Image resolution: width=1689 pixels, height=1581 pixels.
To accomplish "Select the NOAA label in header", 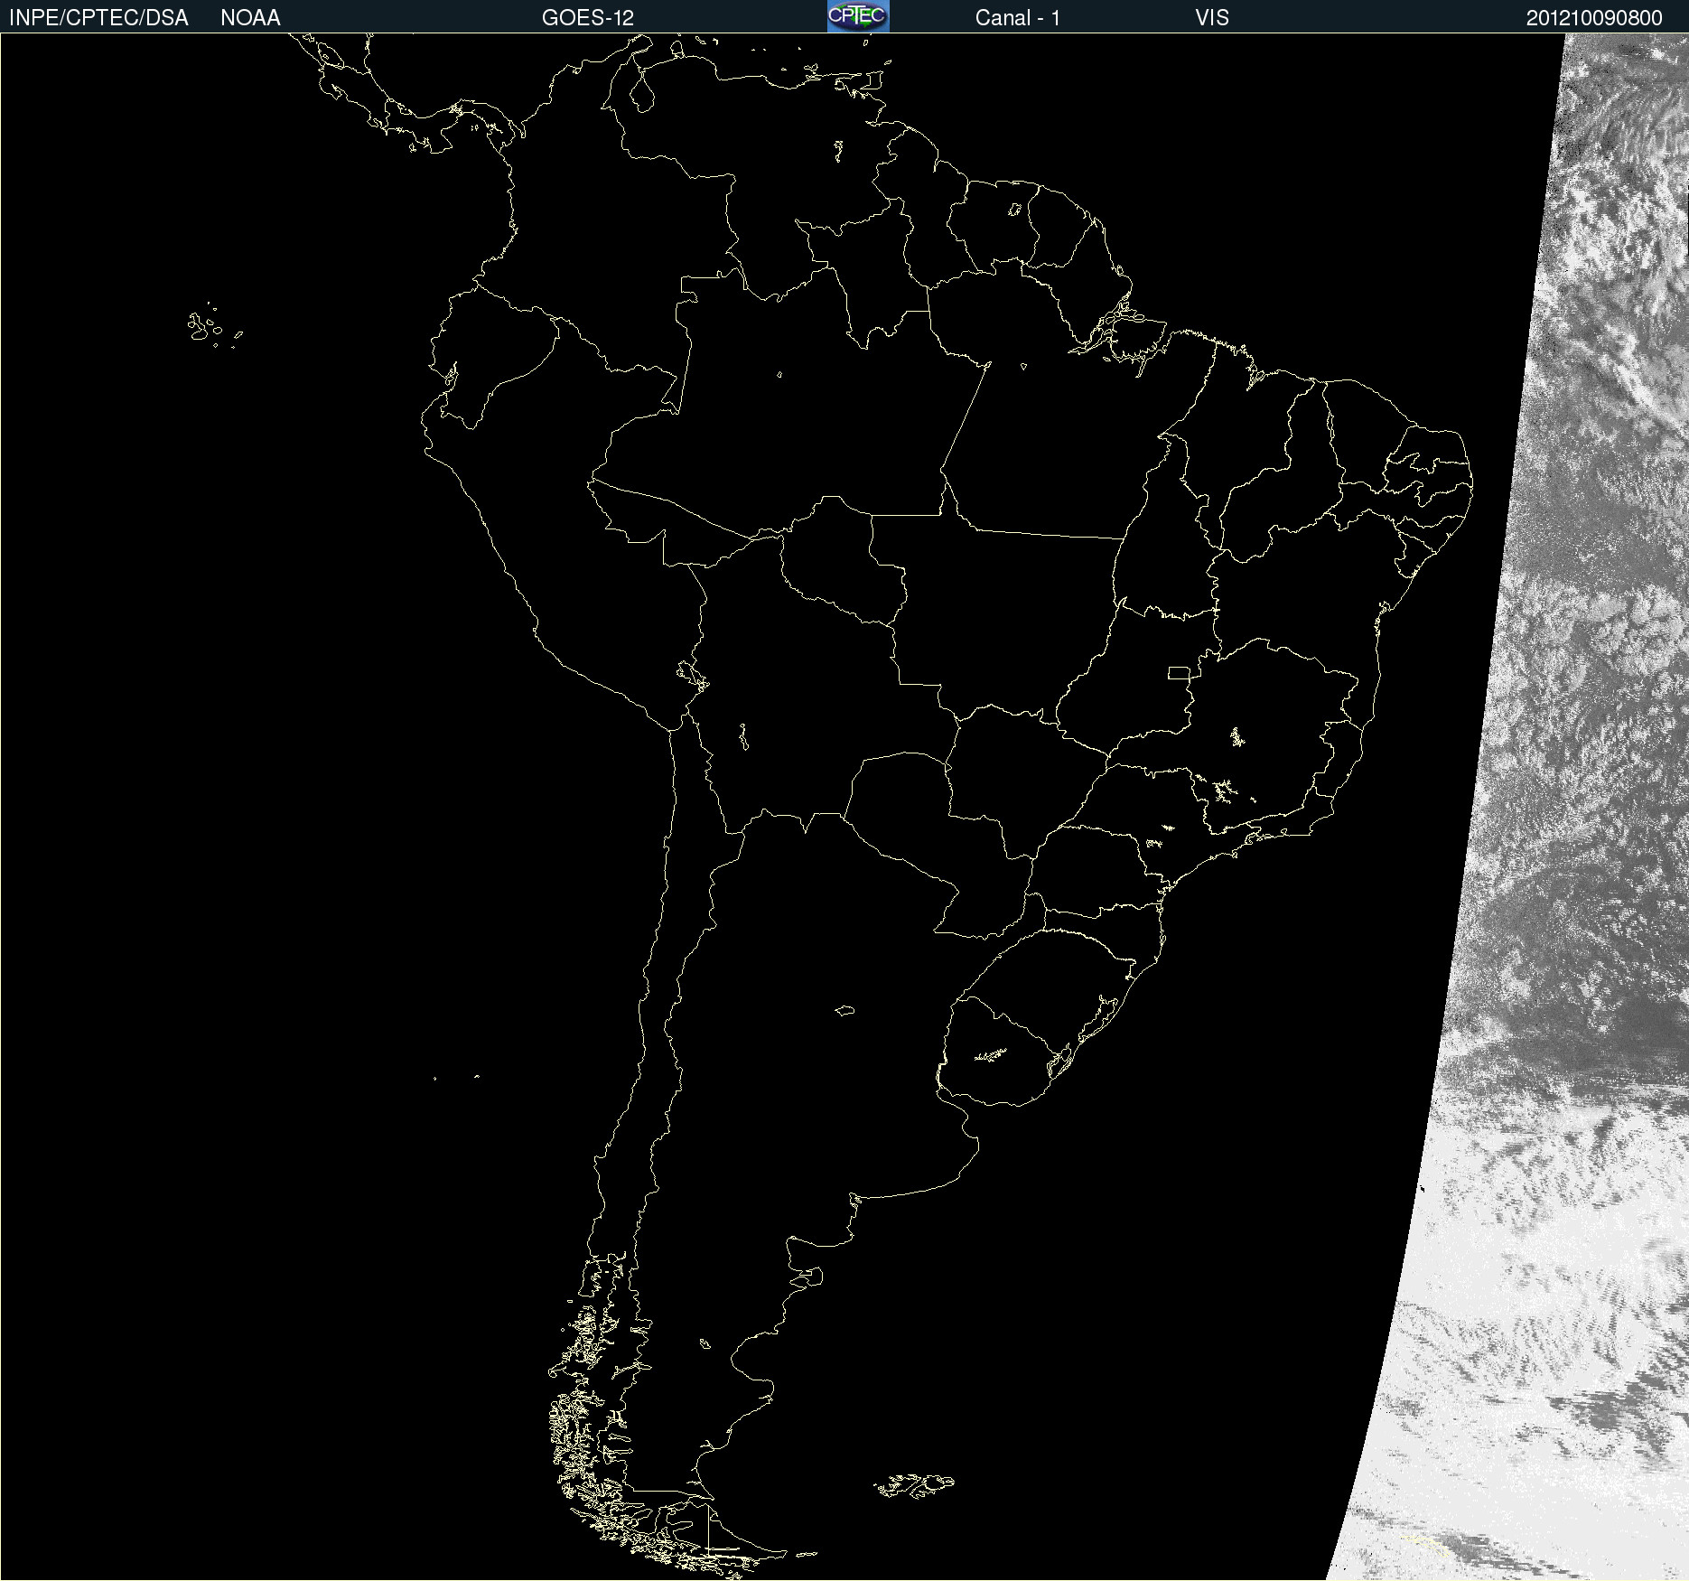I will tap(250, 18).
